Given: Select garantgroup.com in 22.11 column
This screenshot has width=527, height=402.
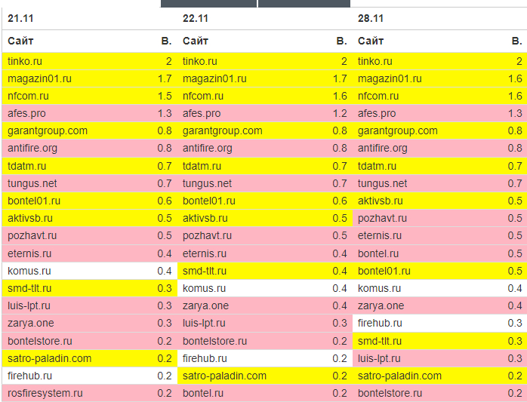Looking at the screenshot, I should pyautogui.click(x=223, y=130).
